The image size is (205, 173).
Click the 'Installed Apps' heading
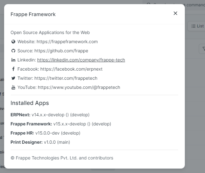(30, 103)
